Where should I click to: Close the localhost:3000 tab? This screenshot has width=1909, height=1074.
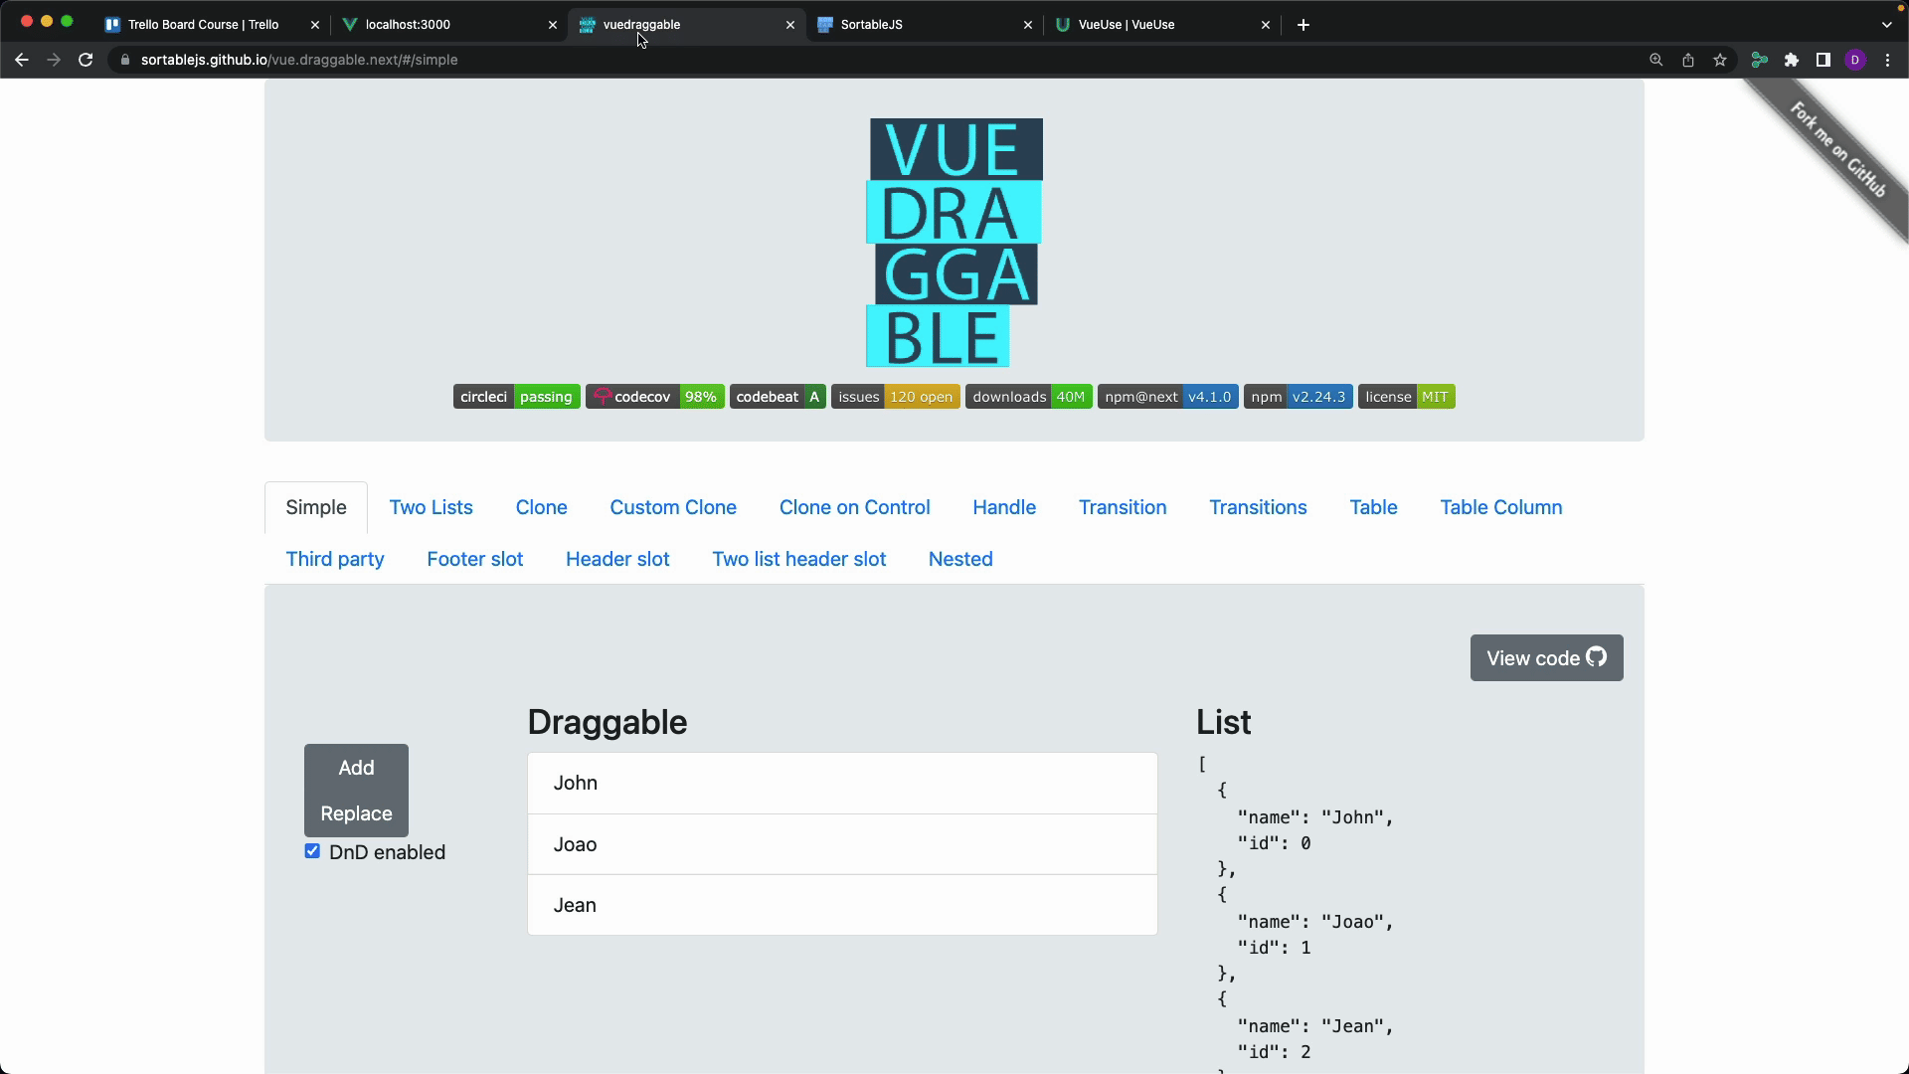pos(553,25)
